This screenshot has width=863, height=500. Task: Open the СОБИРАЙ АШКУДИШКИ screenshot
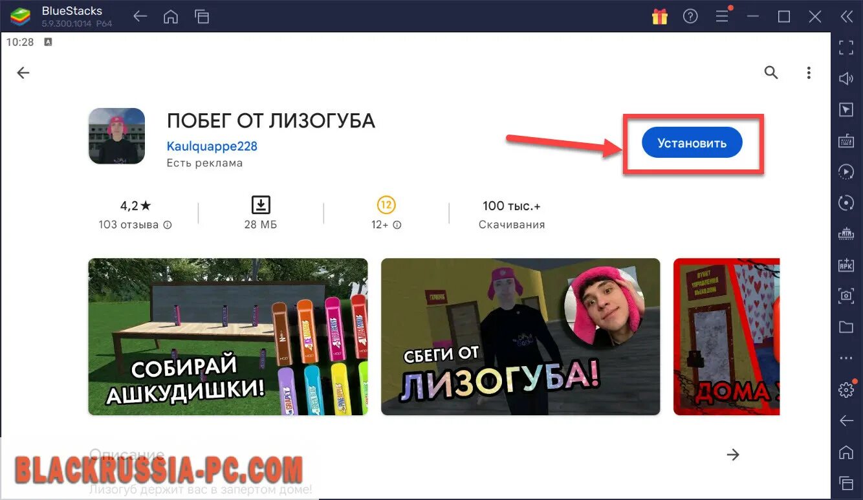pyautogui.click(x=228, y=336)
